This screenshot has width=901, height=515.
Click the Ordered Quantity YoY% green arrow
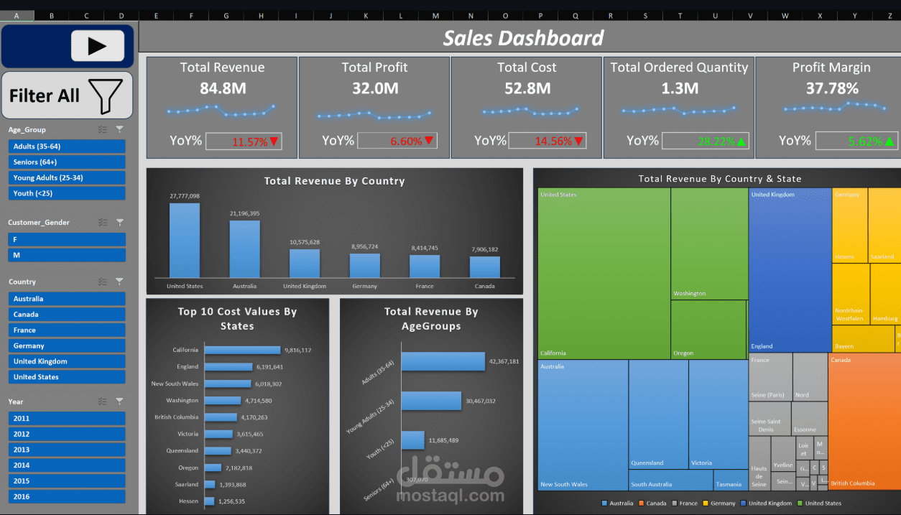click(741, 141)
